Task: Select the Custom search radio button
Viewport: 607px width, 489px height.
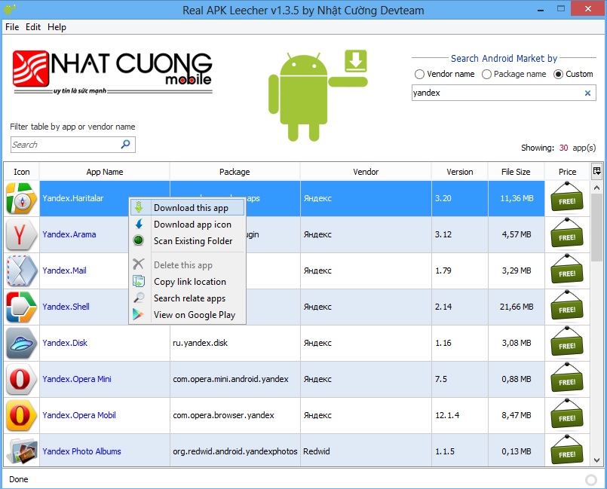Action: click(558, 74)
